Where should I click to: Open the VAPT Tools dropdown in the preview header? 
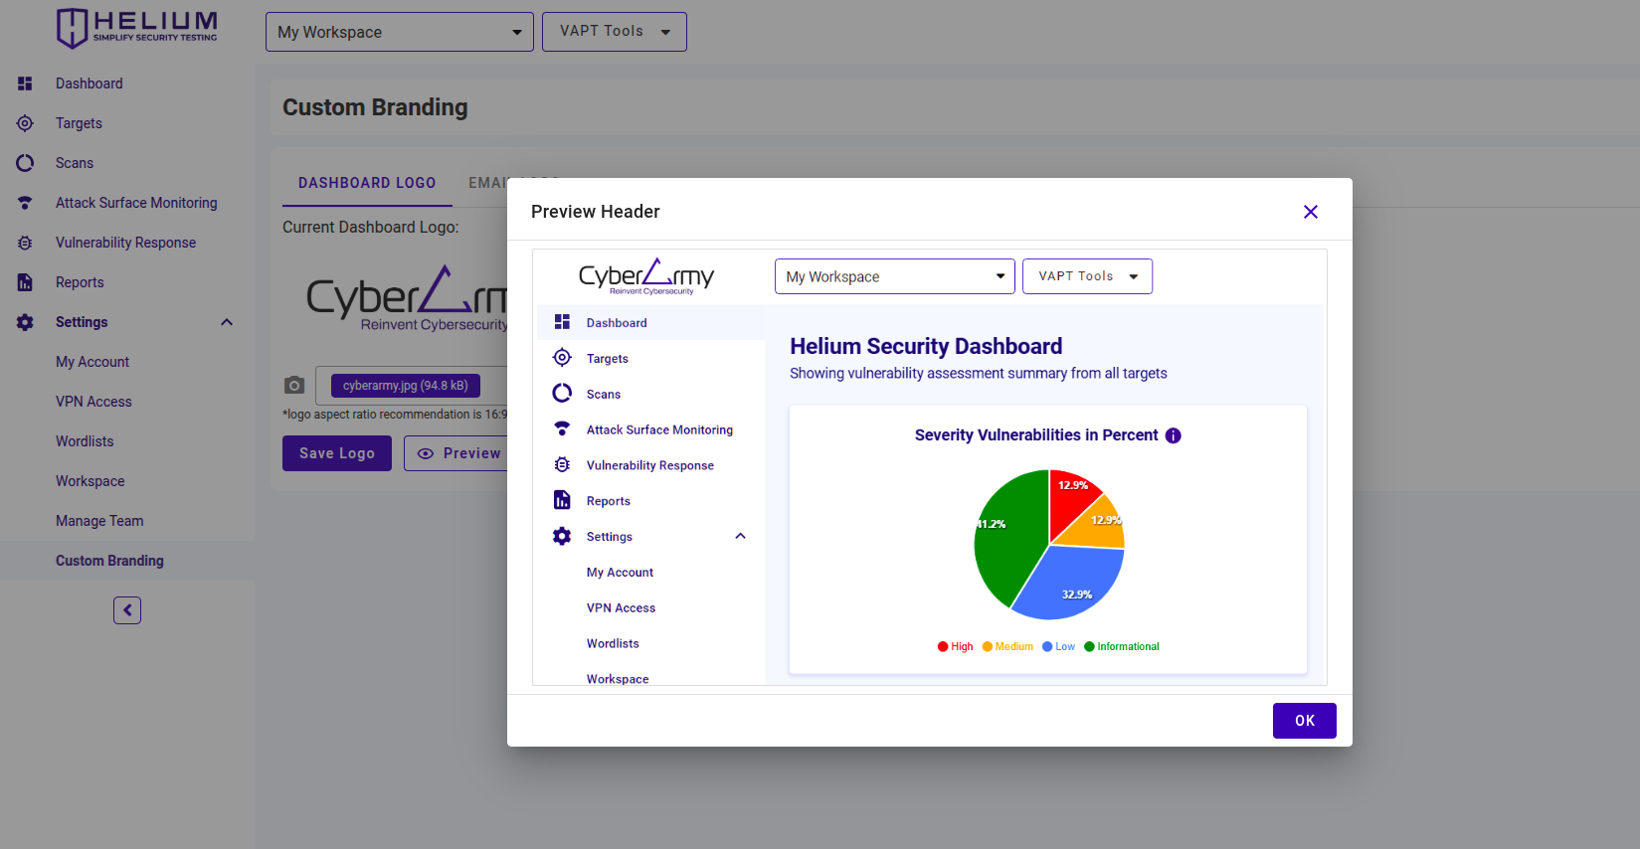(x=1087, y=276)
